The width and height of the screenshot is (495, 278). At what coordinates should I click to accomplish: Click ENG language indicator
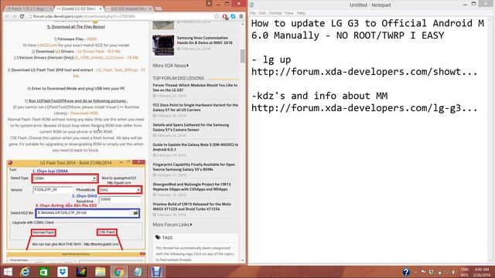point(465,270)
